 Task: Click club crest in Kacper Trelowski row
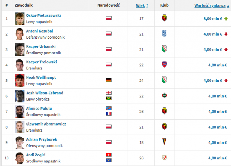tap(164, 65)
